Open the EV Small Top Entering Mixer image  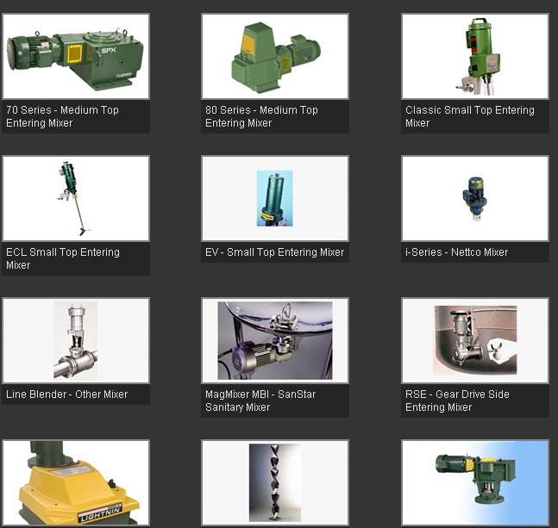(275, 198)
